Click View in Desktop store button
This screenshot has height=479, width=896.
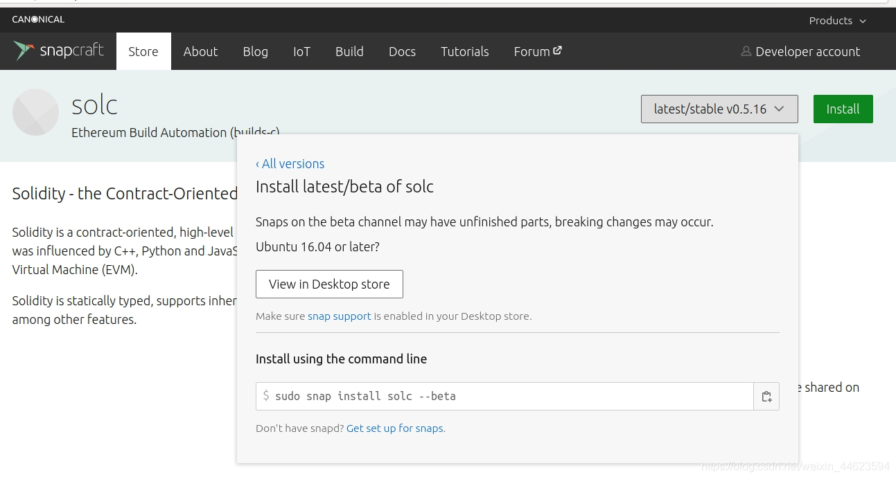pyautogui.click(x=329, y=284)
